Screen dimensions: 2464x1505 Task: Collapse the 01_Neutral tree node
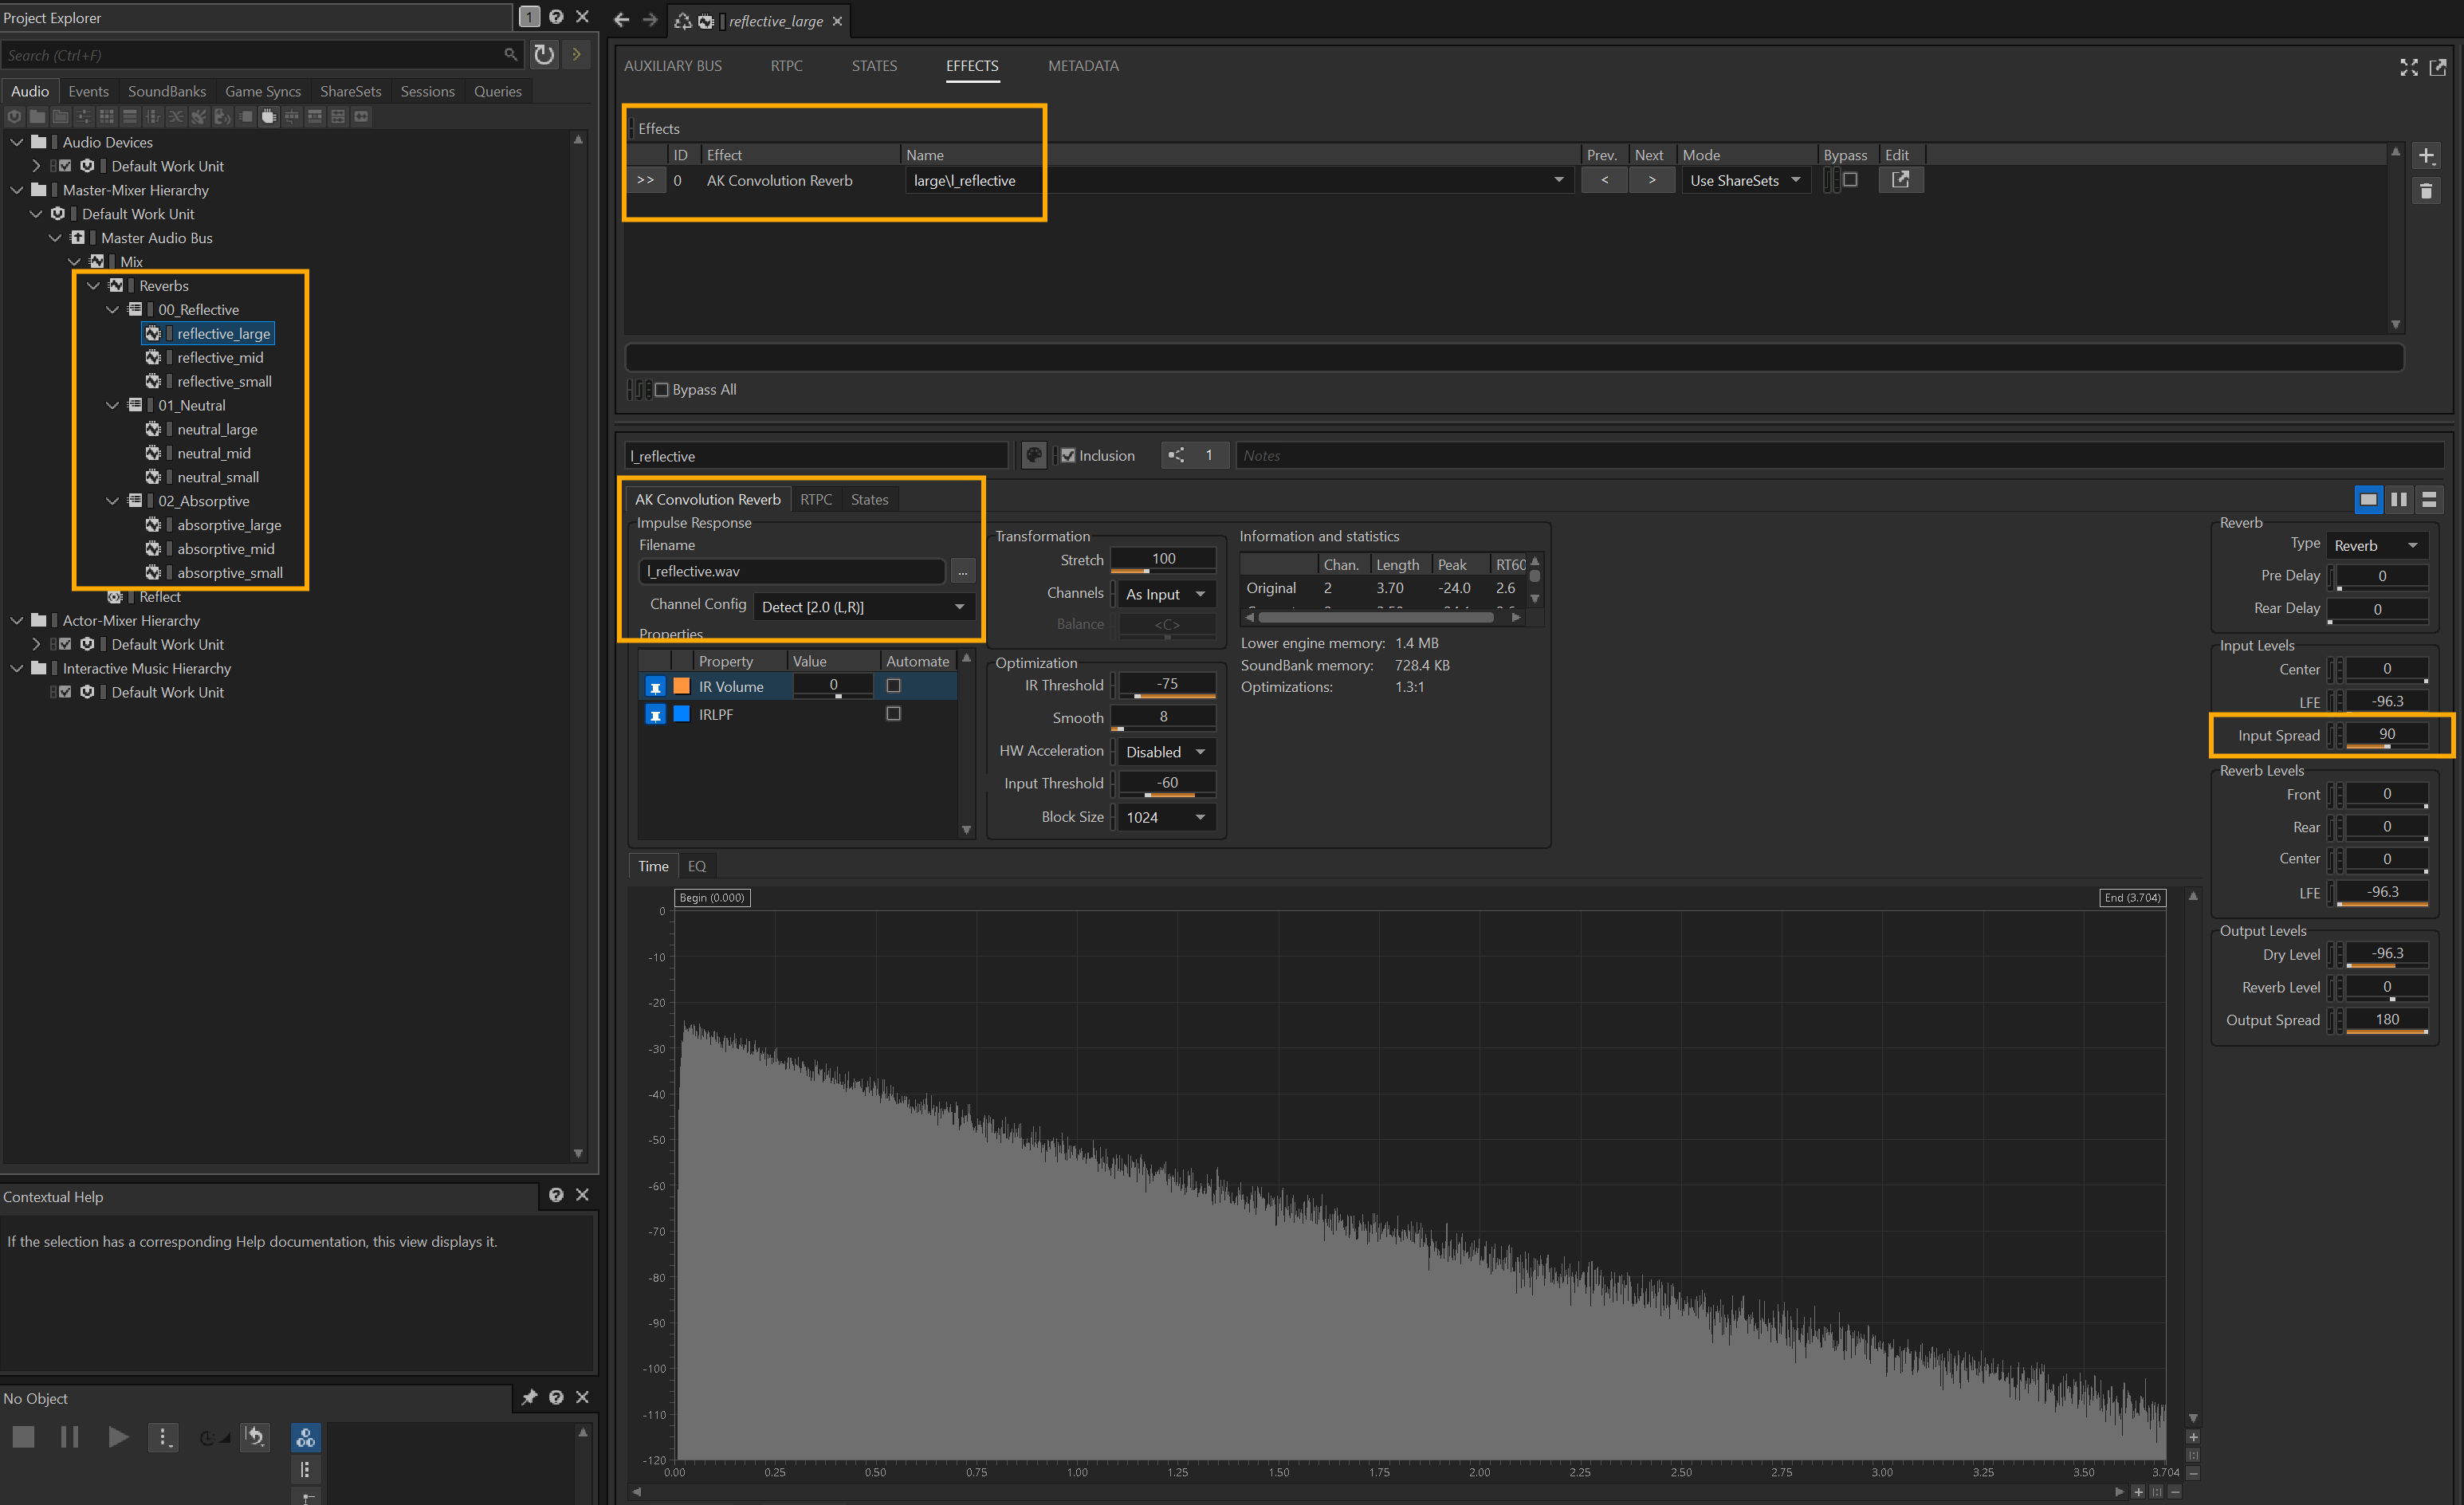[x=113, y=406]
